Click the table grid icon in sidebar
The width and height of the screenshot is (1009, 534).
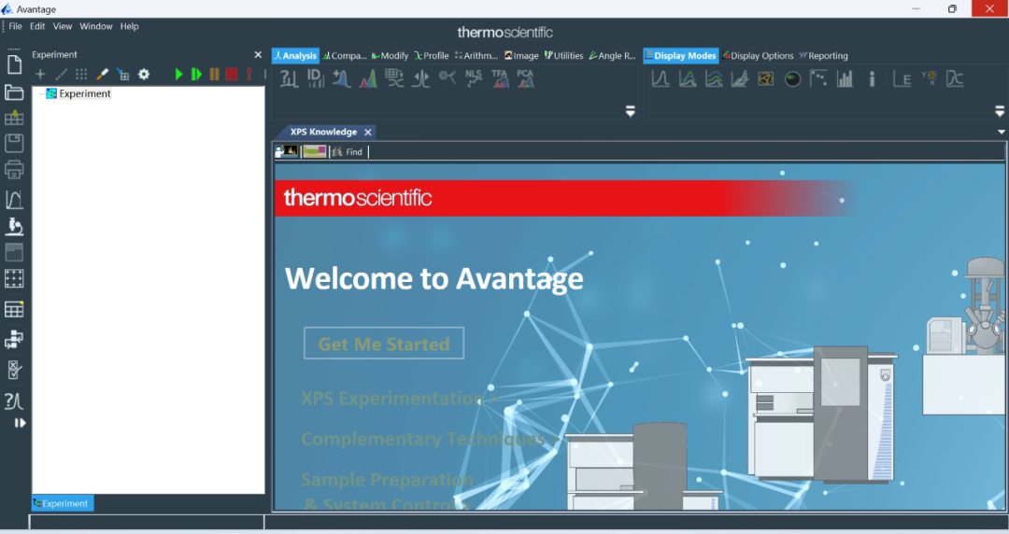pos(14,309)
